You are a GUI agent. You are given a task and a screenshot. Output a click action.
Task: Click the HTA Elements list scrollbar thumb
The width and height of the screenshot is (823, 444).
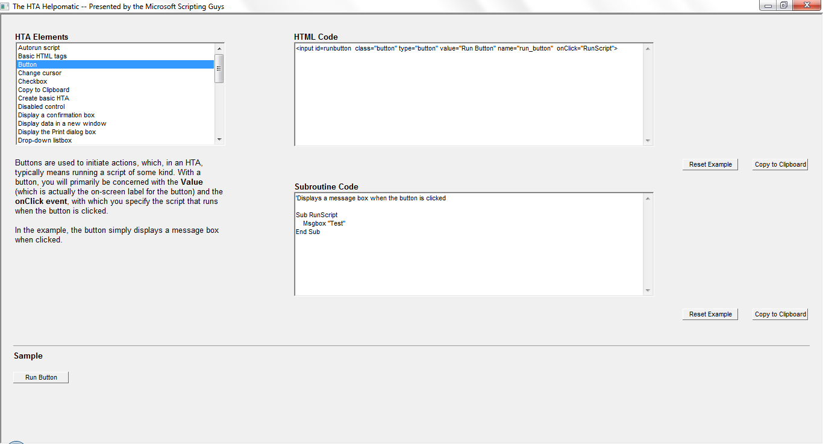[x=219, y=69]
